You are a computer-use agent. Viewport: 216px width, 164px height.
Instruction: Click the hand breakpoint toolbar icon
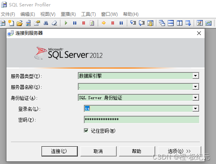[150, 23]
